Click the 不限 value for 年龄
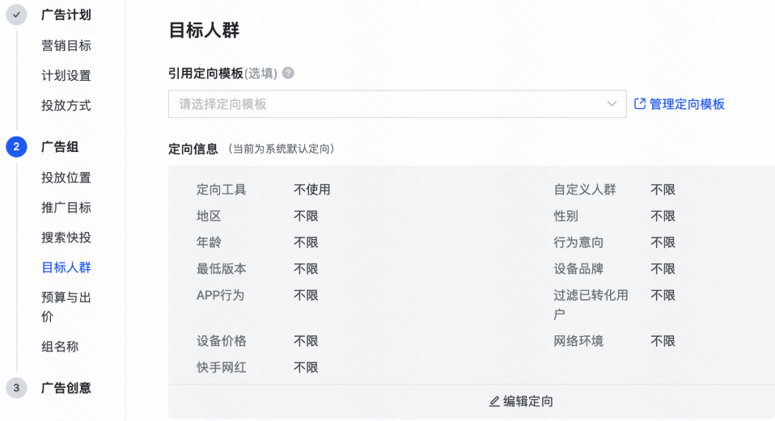 [x=306, y=242]
